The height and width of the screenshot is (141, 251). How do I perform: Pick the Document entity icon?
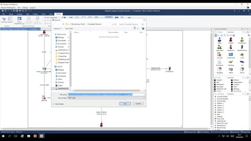tap(220, 63)
